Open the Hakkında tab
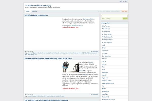 tap(34, 11)
